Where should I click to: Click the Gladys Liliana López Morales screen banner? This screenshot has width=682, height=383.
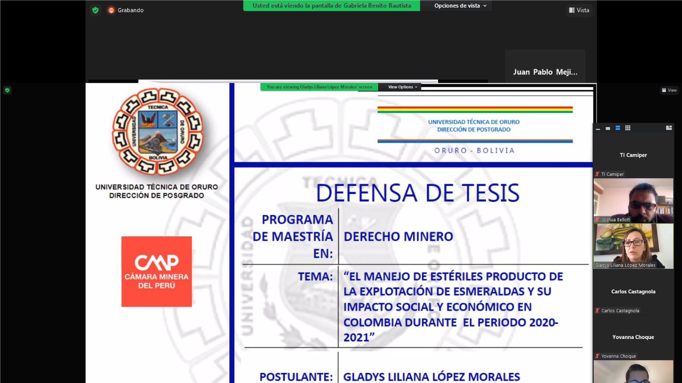pyautogui.click(x=319, y=87)
